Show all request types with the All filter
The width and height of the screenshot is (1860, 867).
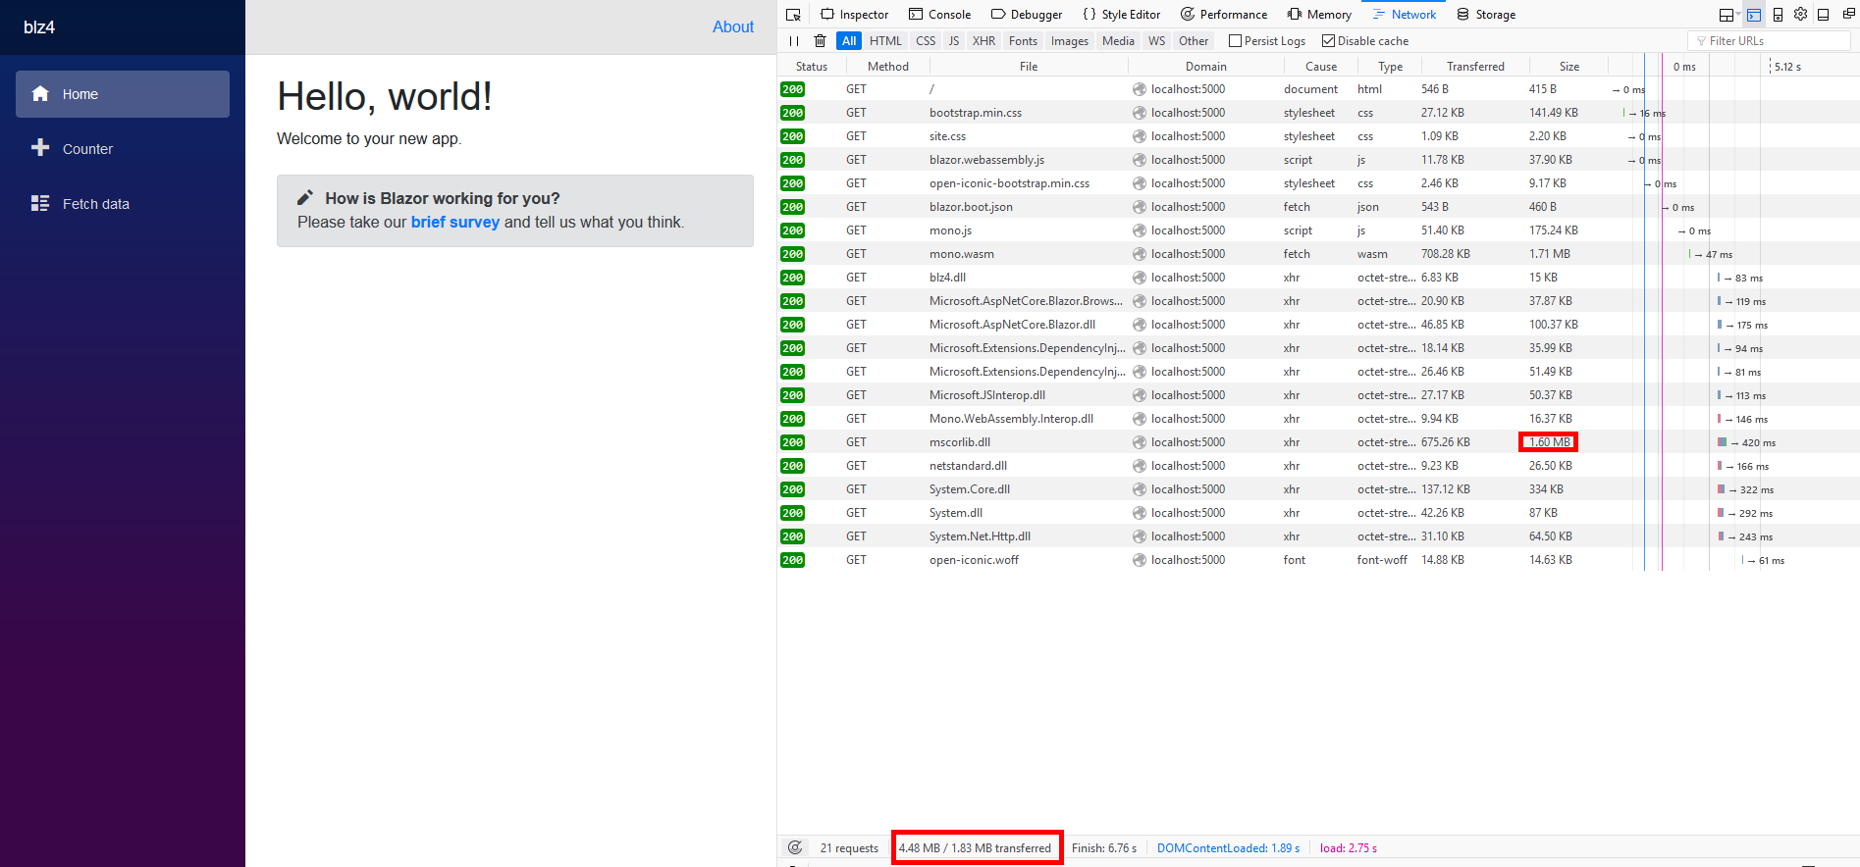point(849,41)
